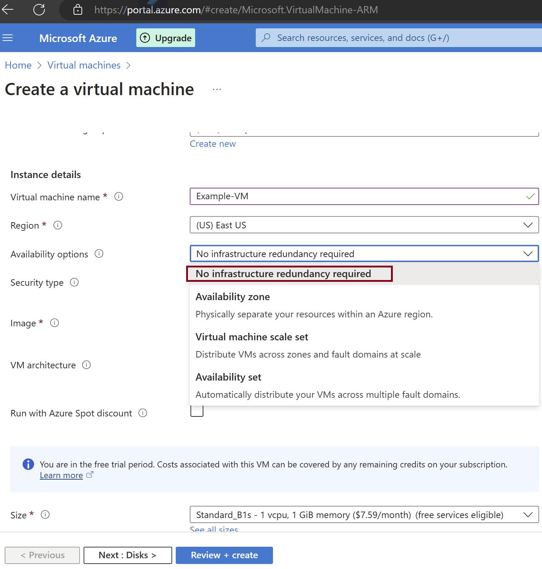Collapse the Availability options dropdown
Viewport: 542px width, 569px height.
click(364, 254)
